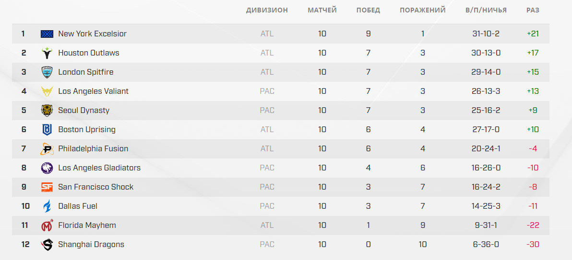Viewport: 572px width, 260px height.
Task: Click the New York Excelsior team logo
Action: [47, 34]
